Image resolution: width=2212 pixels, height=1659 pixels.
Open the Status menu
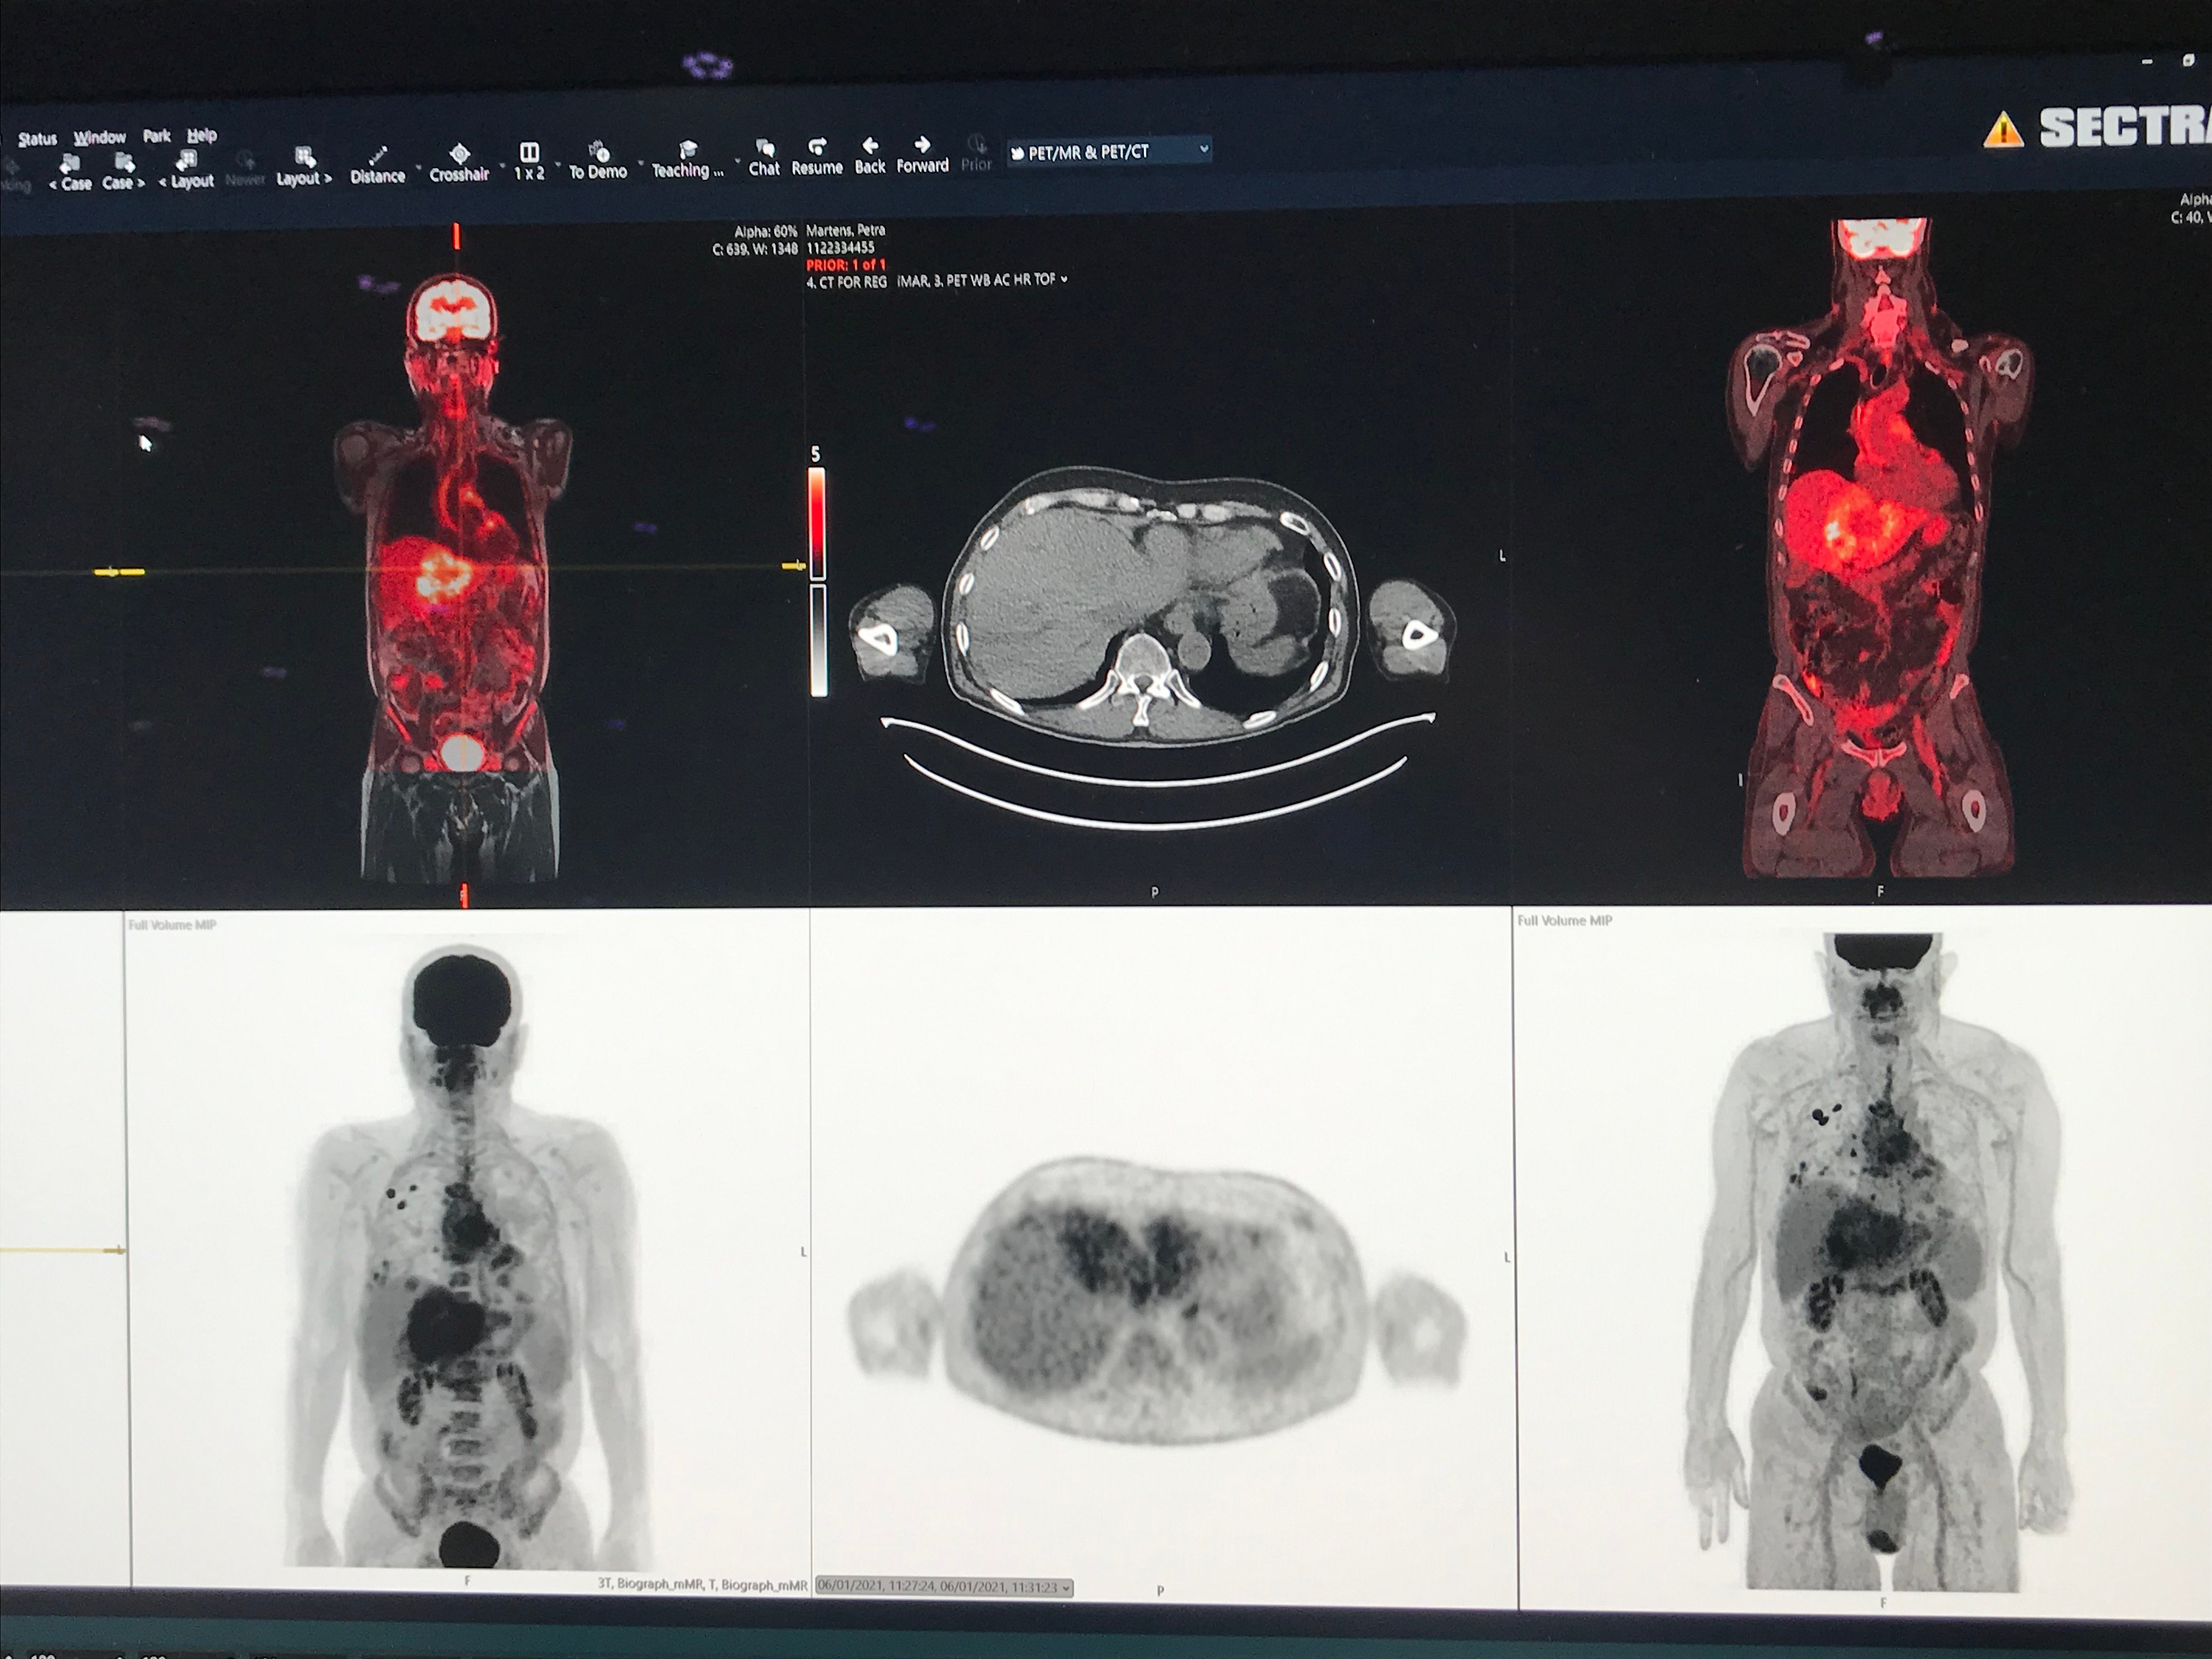(x=37, y=139)
